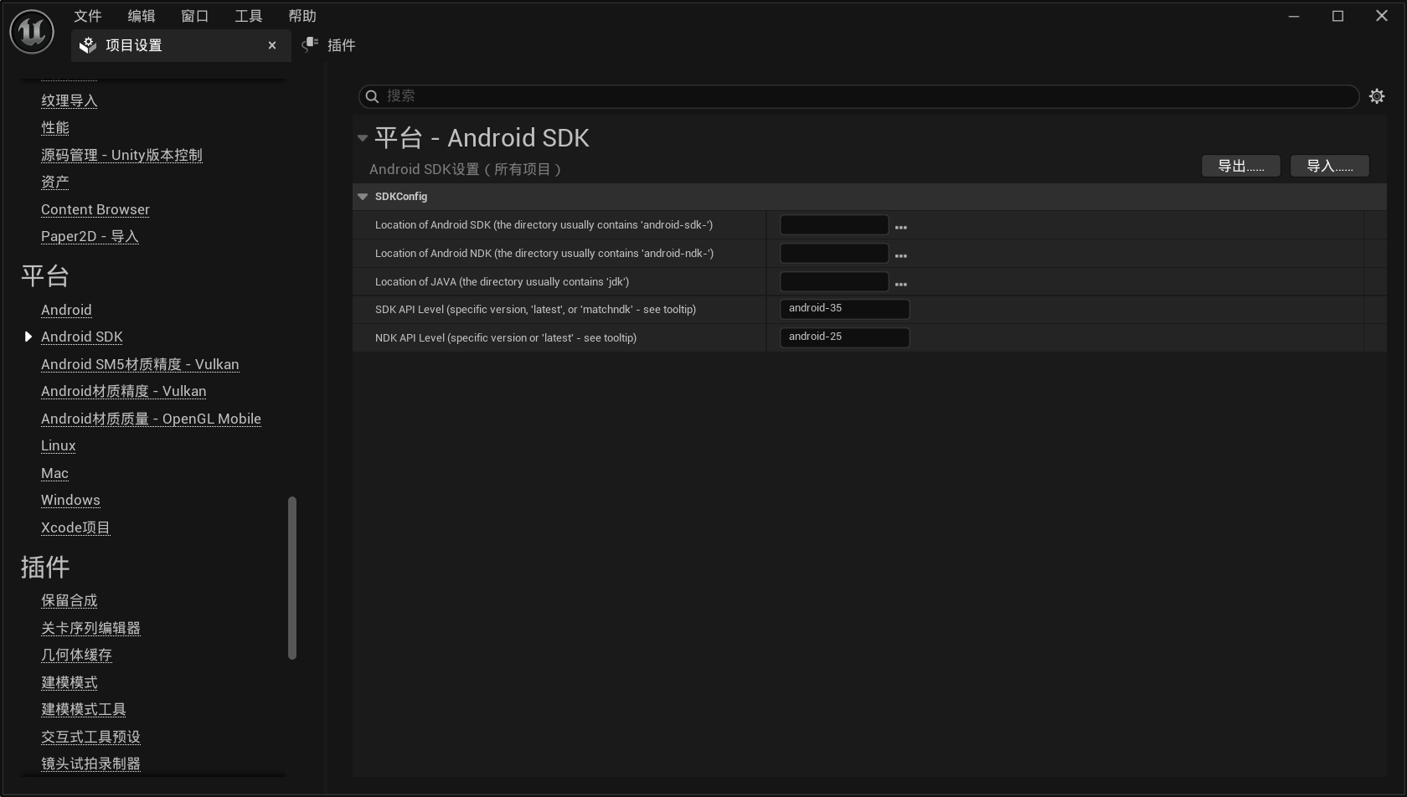
Task: Click the 插件 category heading in sidebar
Action: (45, 567)
